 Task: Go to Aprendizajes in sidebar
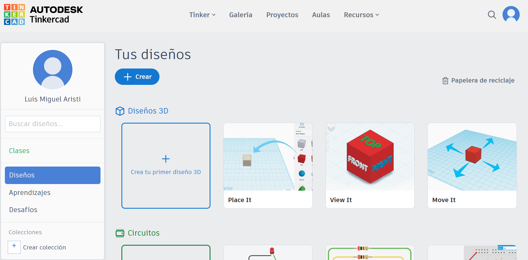30,193
